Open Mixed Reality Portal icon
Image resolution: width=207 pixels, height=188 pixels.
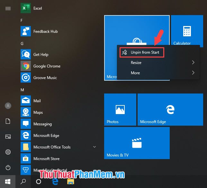[x=26, y=170]
